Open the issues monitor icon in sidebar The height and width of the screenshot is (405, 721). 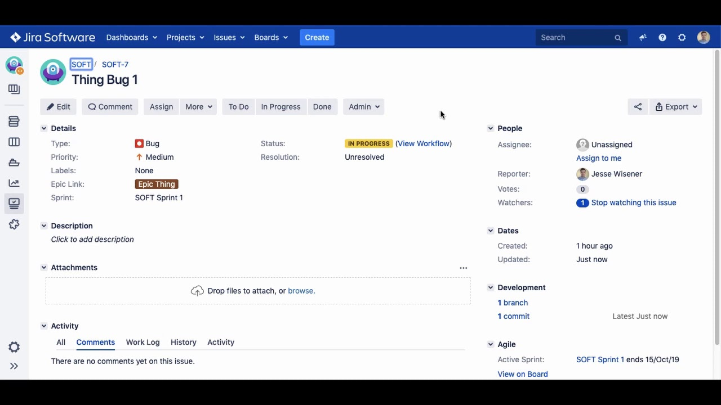[14, 204]
